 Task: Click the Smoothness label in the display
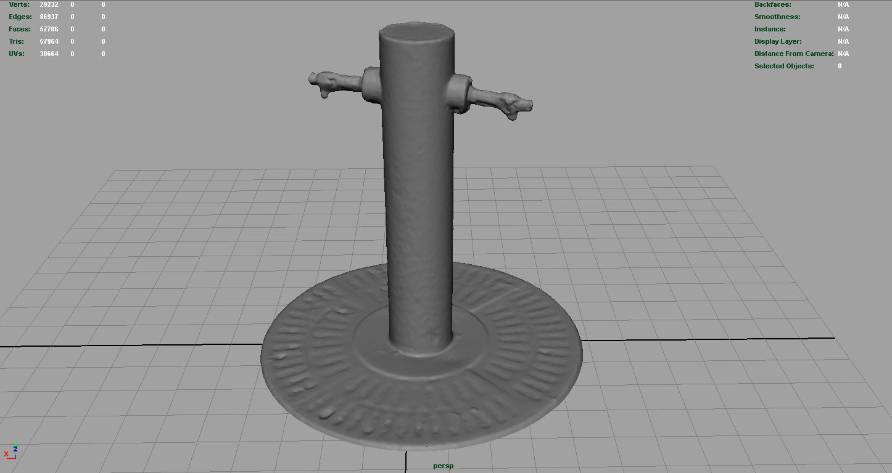tap(777, 17)
